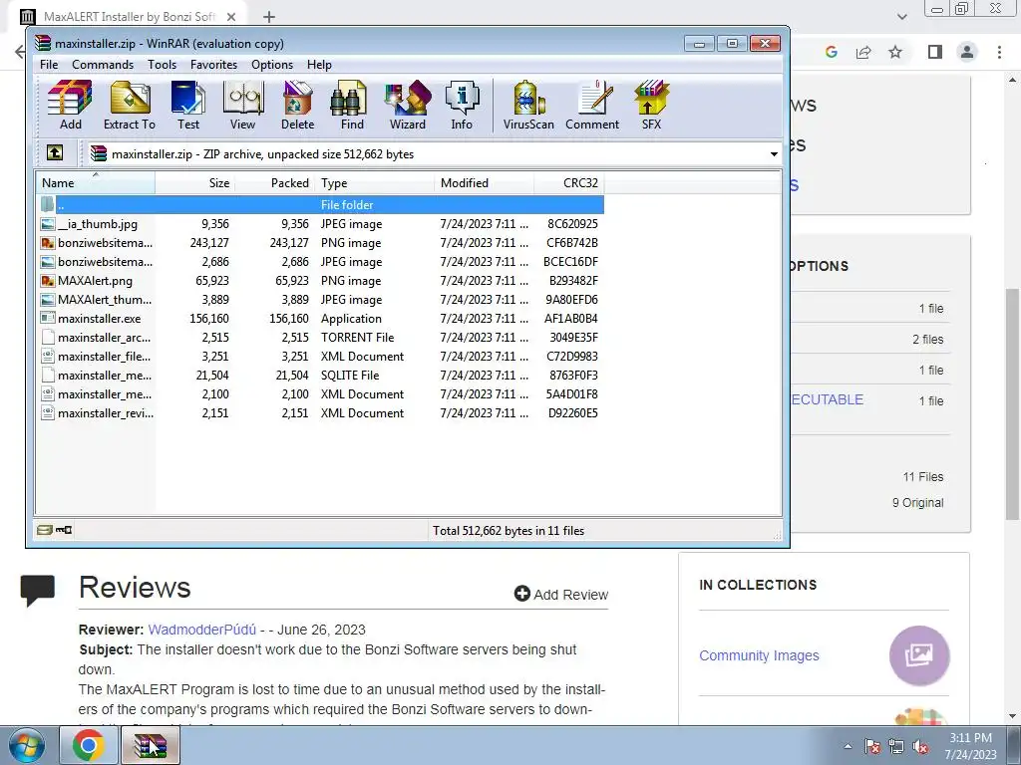Select the parent folder '..' row
Viewport: 1021px width, 765px height.
pos(320,205)
